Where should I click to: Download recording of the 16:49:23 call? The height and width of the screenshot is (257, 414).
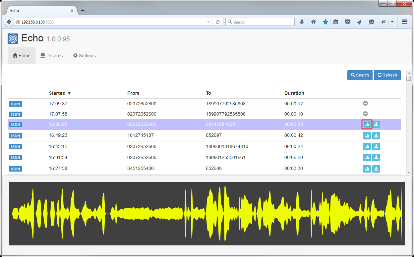[x=376, y=135]
